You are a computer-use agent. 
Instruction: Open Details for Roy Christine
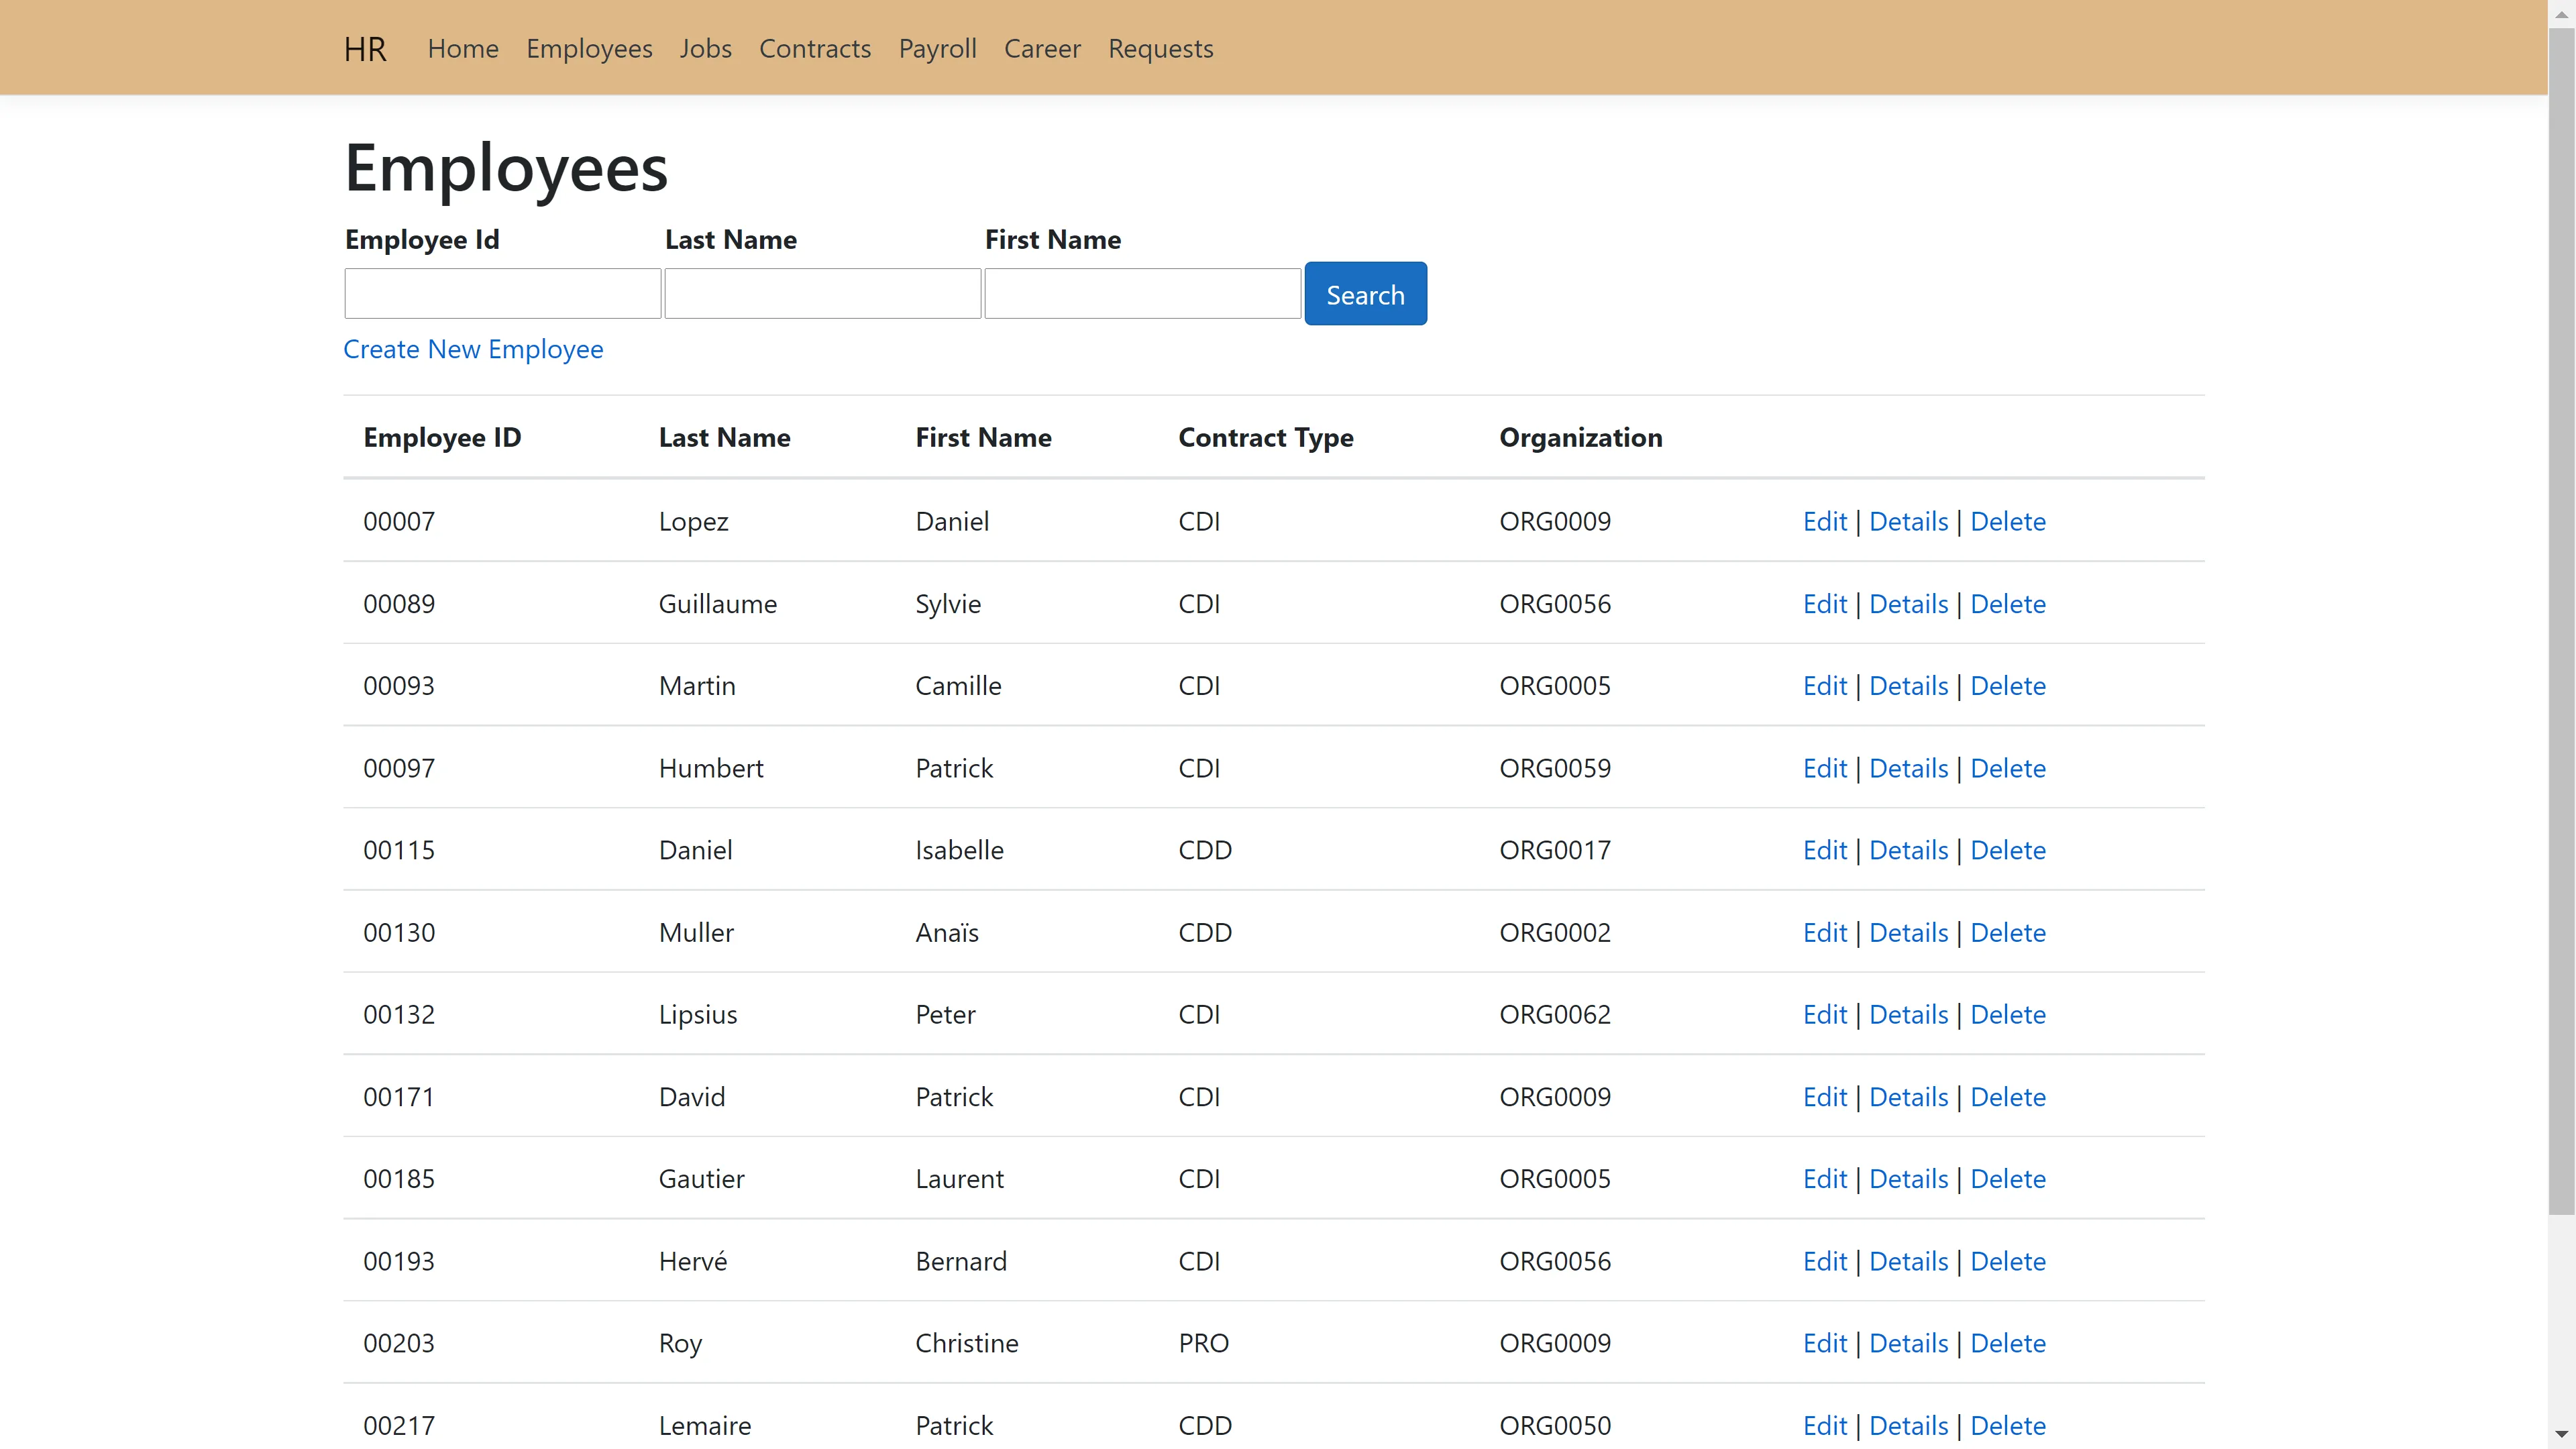click(x=1908, y=1343)
